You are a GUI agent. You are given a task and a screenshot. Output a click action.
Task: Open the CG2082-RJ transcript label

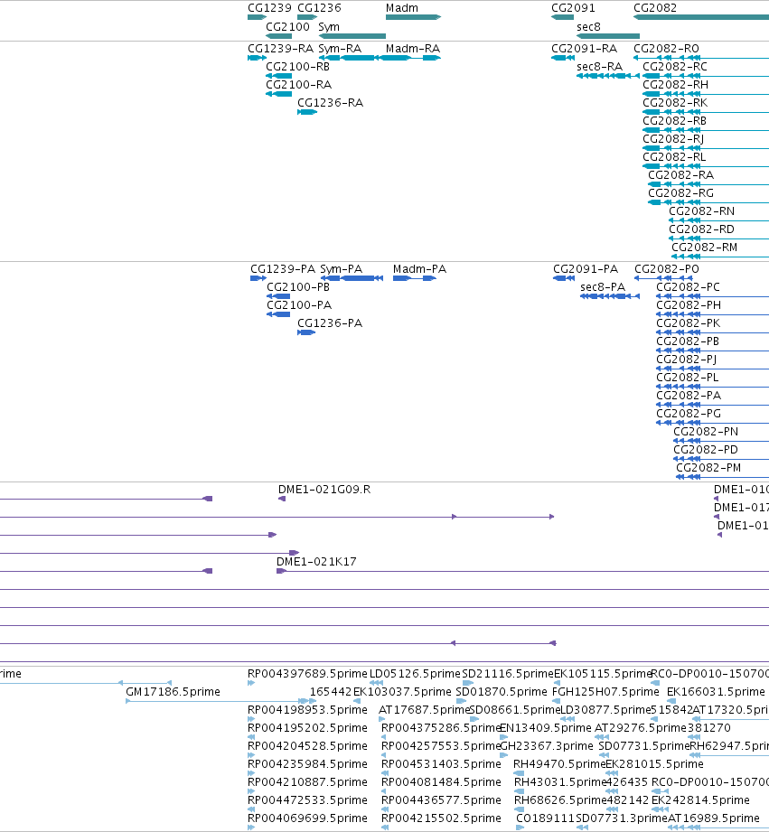pyautogui.click(x=673, y=138)
